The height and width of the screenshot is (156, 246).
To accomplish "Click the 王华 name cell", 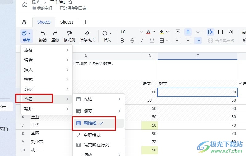I will point(51,125).
